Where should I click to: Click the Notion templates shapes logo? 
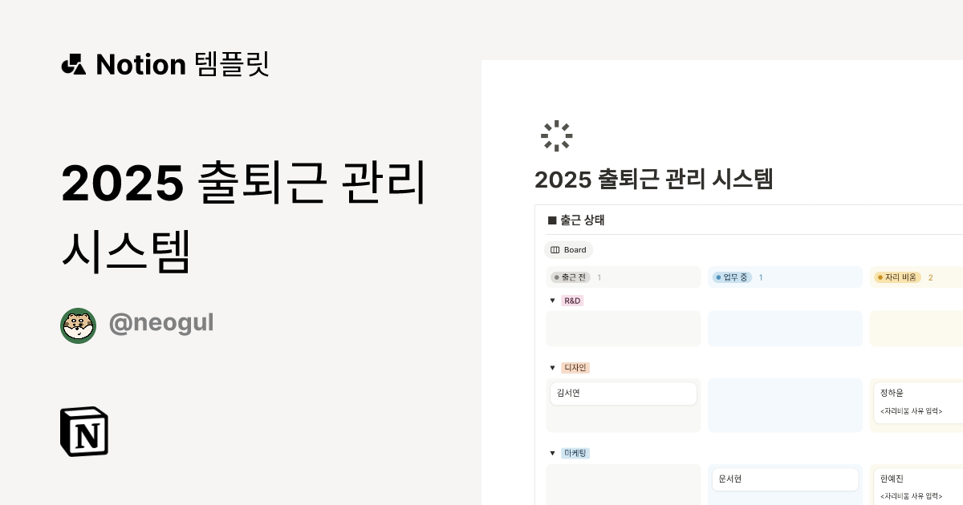[73, 64]
